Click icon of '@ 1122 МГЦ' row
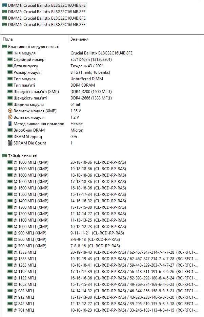The image size is (204, 317). [10, 278]
